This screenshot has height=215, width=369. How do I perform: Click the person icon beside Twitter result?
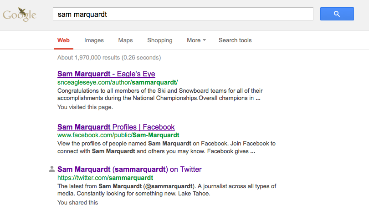[52, 169]
